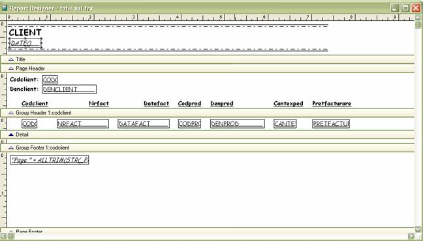Click the horizontal ruler at top
Screen dimensions: 423x241
(x=210, y=18)
